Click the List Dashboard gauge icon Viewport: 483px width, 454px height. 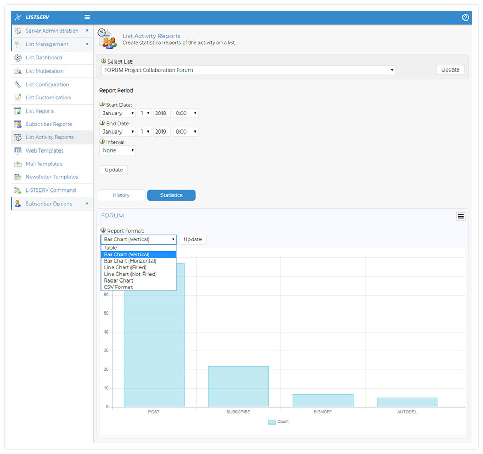pyautogui.click(x=18, y=57)
